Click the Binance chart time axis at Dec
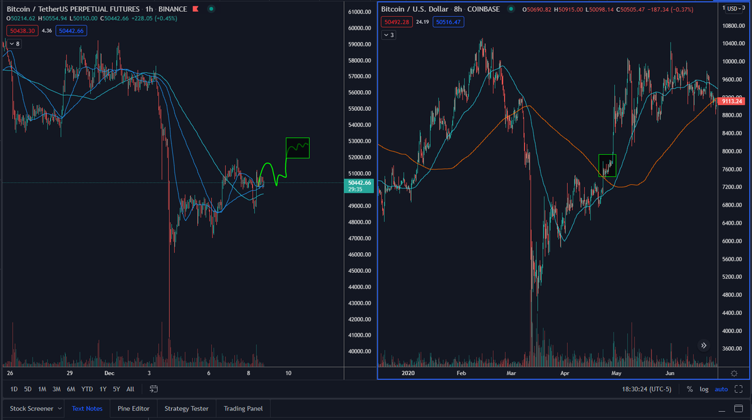The height and width of the screenshot is (420, 752). tap(110, 373)
